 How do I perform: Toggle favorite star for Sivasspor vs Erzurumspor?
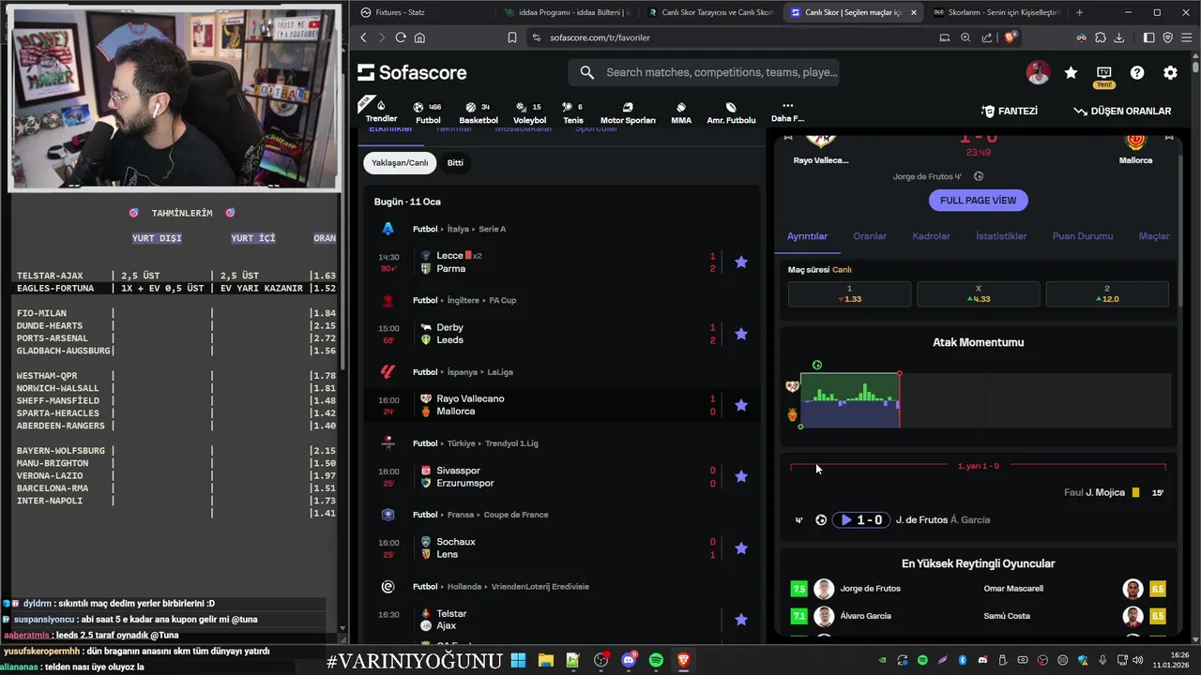coord(741,476)
